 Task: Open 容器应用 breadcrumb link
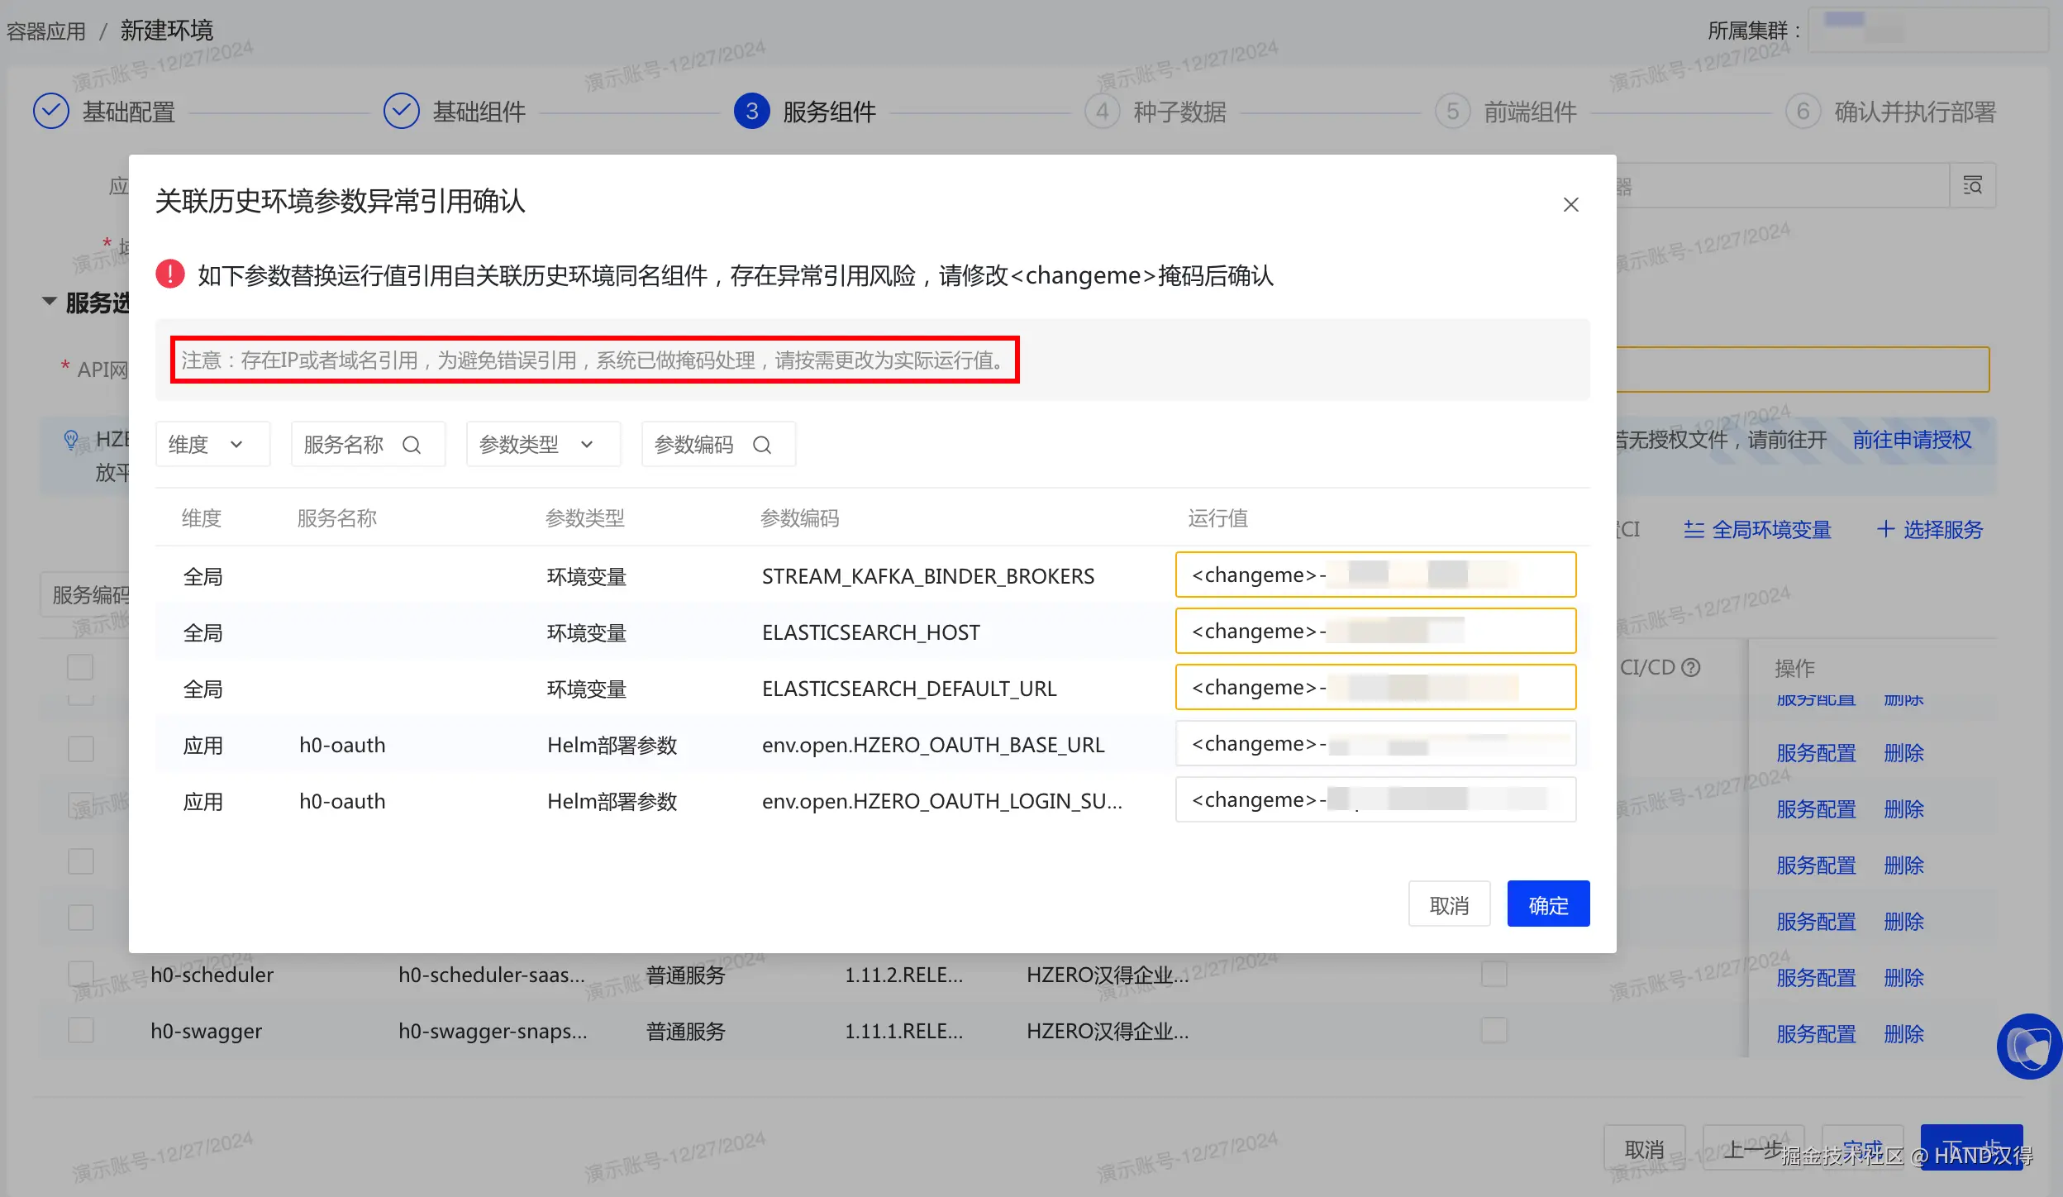[46, 31]
